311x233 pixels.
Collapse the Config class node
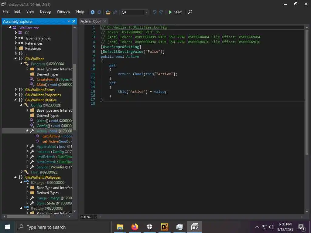pyautogui.click(x=21, y=105)
